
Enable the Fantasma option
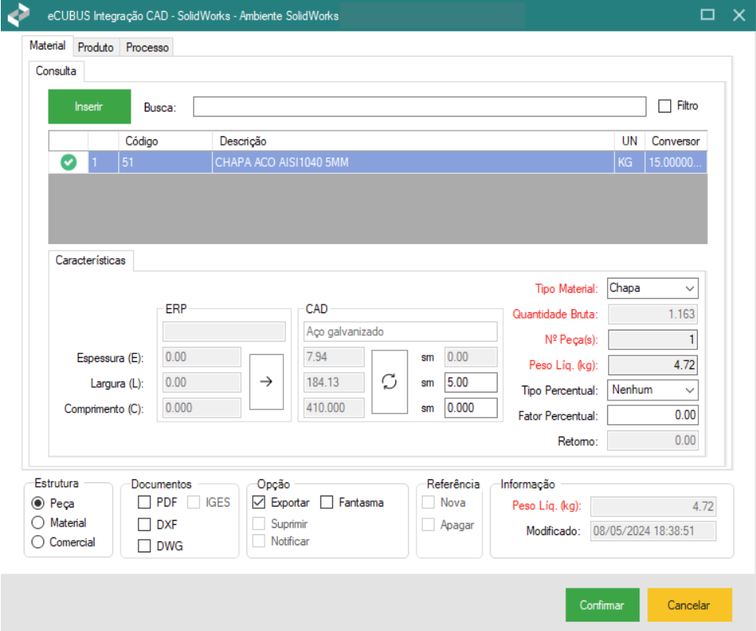(x=327, y=503)
